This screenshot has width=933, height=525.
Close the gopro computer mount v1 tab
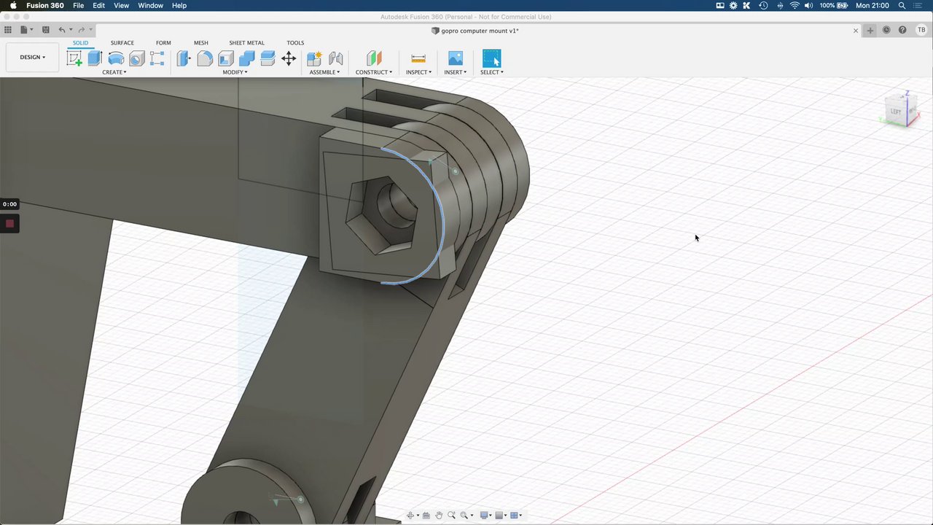coord(856,31)
